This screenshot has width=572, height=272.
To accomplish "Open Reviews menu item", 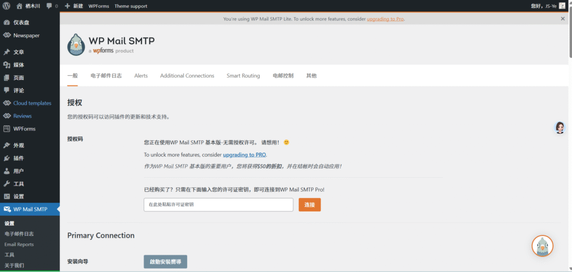I will [22, 116].
